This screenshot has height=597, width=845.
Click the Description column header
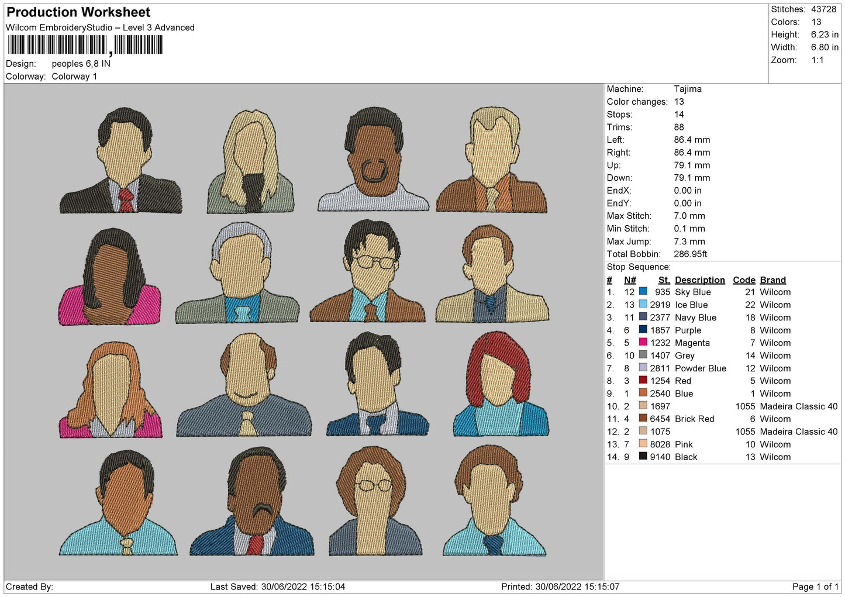coord(699,280)
